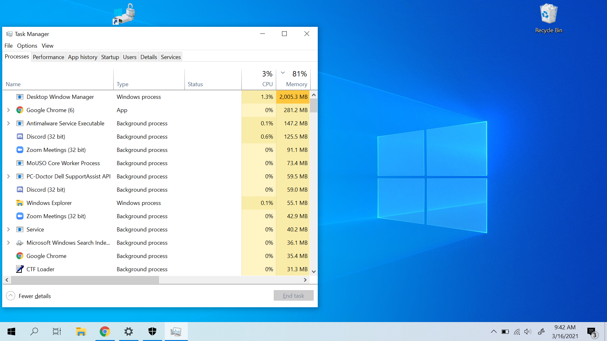Image resolution: width=607 pixels, height=341 pixels.
Task: Switch to the App history tab
Action: pos(83,57)
